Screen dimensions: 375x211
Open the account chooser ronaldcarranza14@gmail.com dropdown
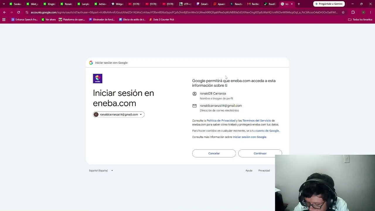(119, 115)
